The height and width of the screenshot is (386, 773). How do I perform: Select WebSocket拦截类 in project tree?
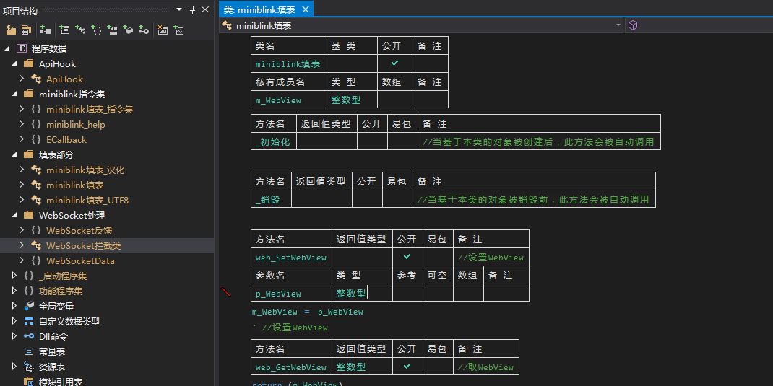tap(83, 245)
